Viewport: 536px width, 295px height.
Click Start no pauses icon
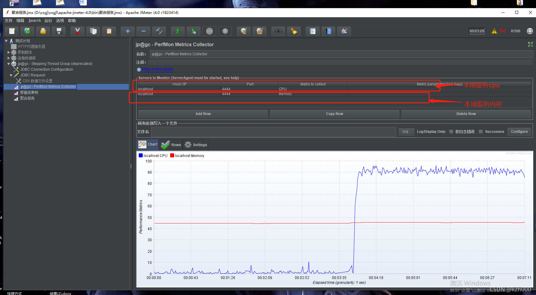[x=194, y=31]
